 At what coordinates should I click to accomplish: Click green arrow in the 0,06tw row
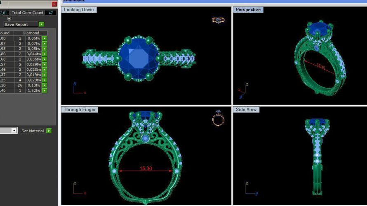45,38
